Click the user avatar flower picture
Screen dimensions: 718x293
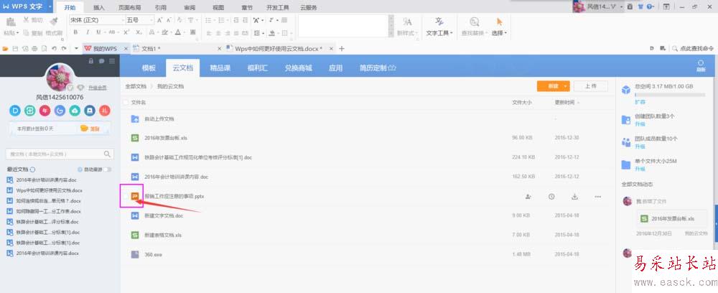click(59, 78)
